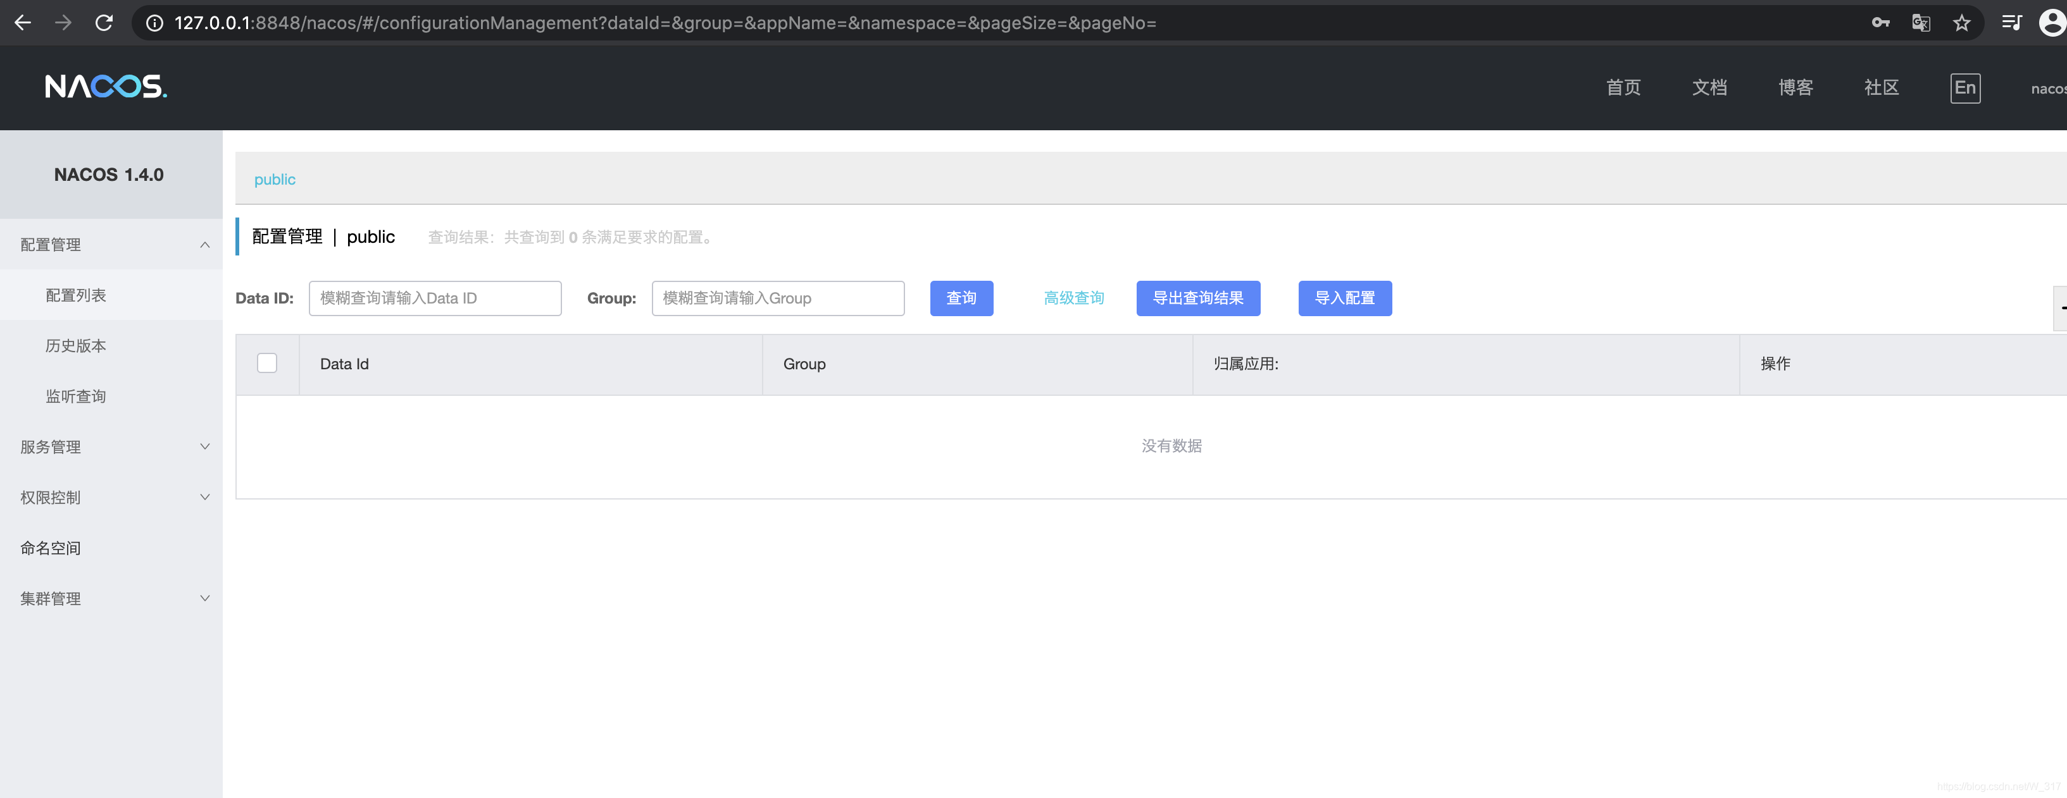Reload the page with refresh icon
Image resolution: width=2067 pixels, height=798 pixels.
pos(104,23)
